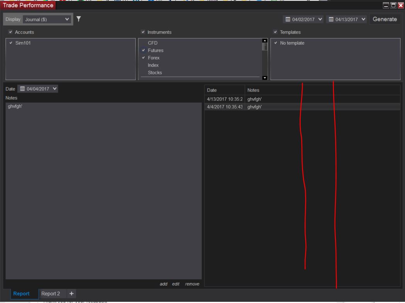405x303 pixels.
Task: Check the Index instrument type
Action: tap(144, 65)
